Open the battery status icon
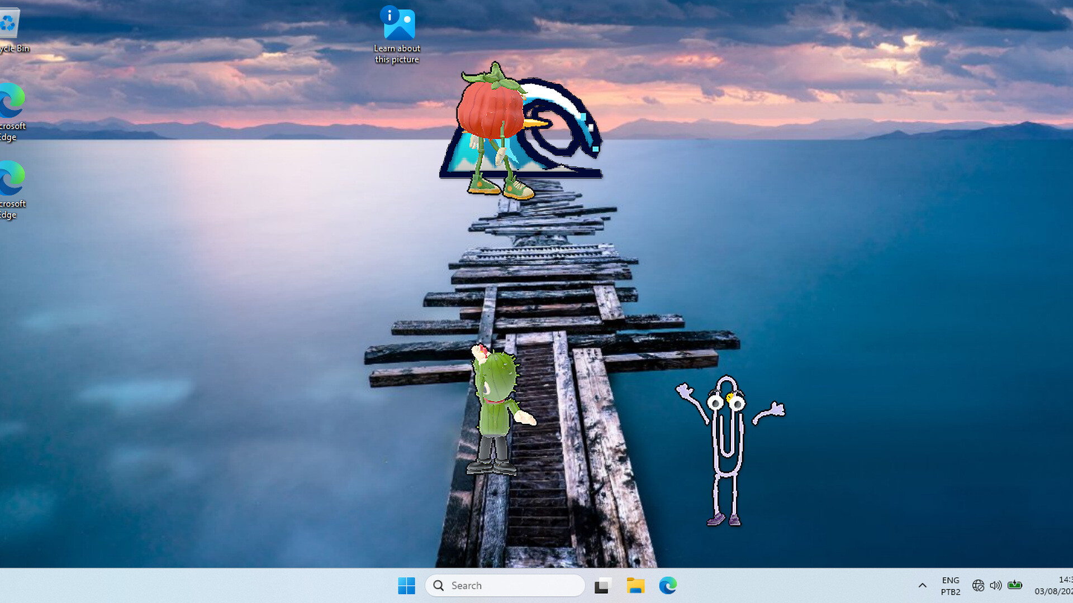The height and width of the screenshot is (603, 1073). (x=1015, y=585)
